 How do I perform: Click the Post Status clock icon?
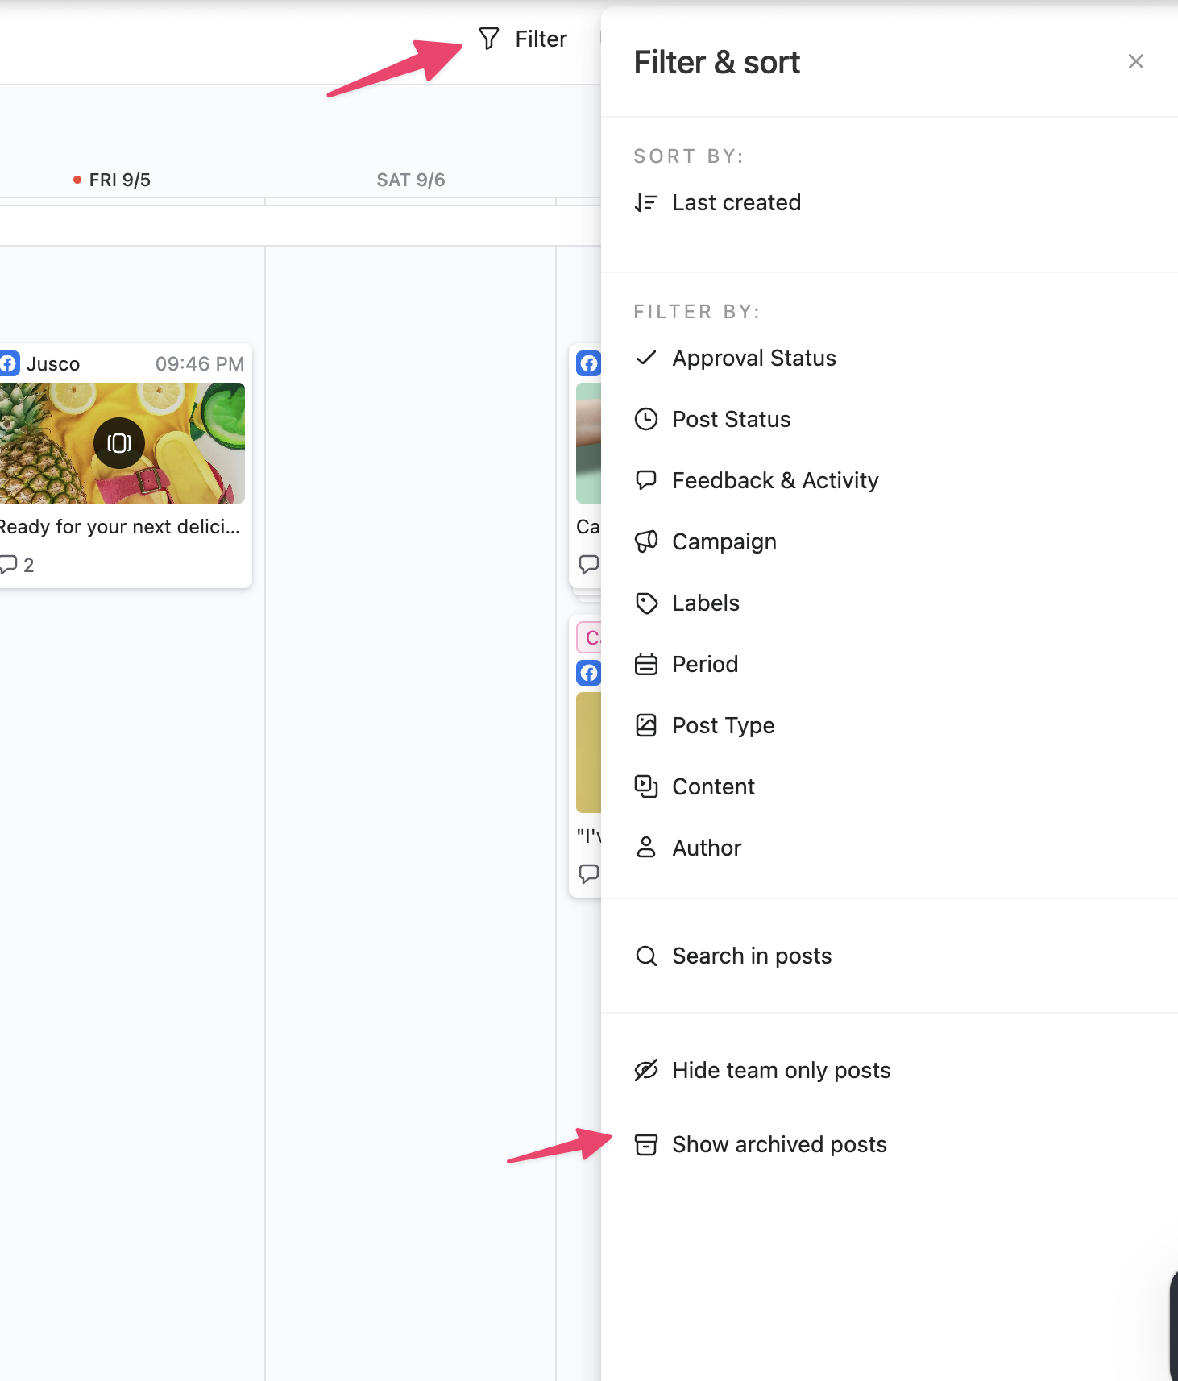pyautogui.click(x=645, y=419)
